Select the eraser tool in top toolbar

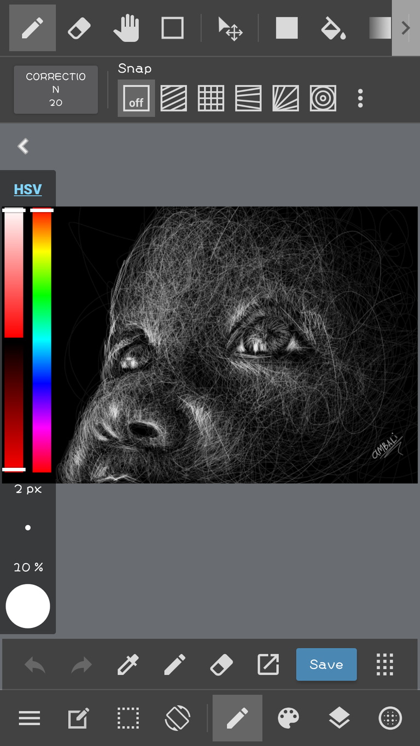(79, 28)
